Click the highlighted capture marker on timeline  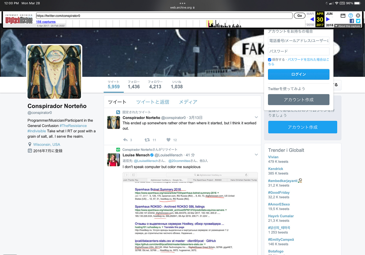pyautogui.click(x=210, y=24)
